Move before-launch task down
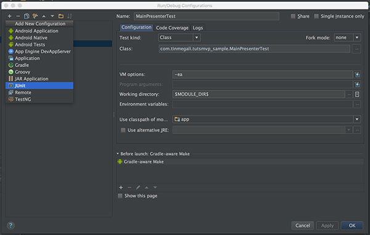The image size is (370, 235). (x=155, y=188)
